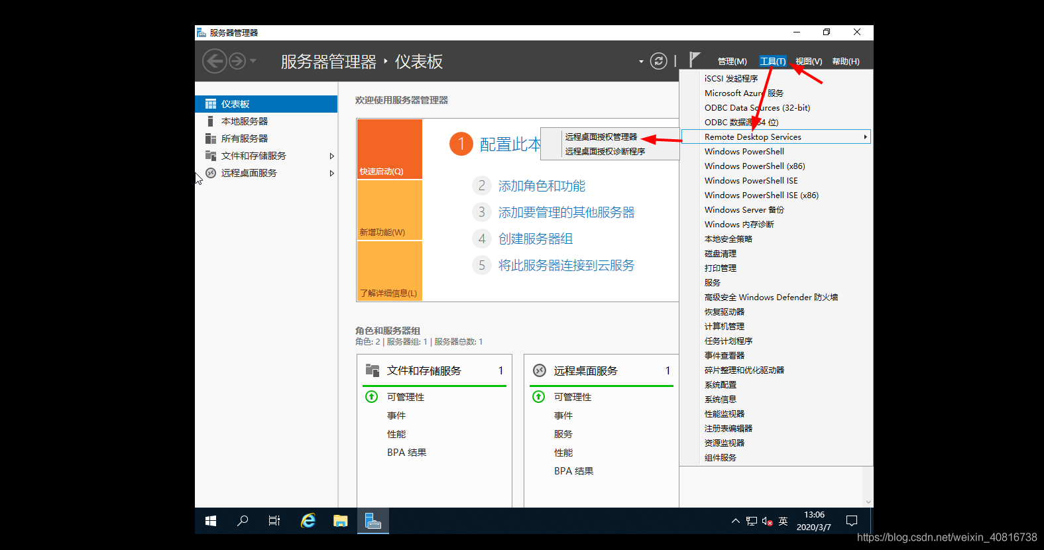Click the 创建服务器组 link
This screenshot has height=550, width=1044.
(x=535, y=239)
